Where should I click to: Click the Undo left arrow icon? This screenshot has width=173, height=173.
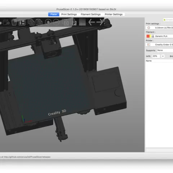92,22
